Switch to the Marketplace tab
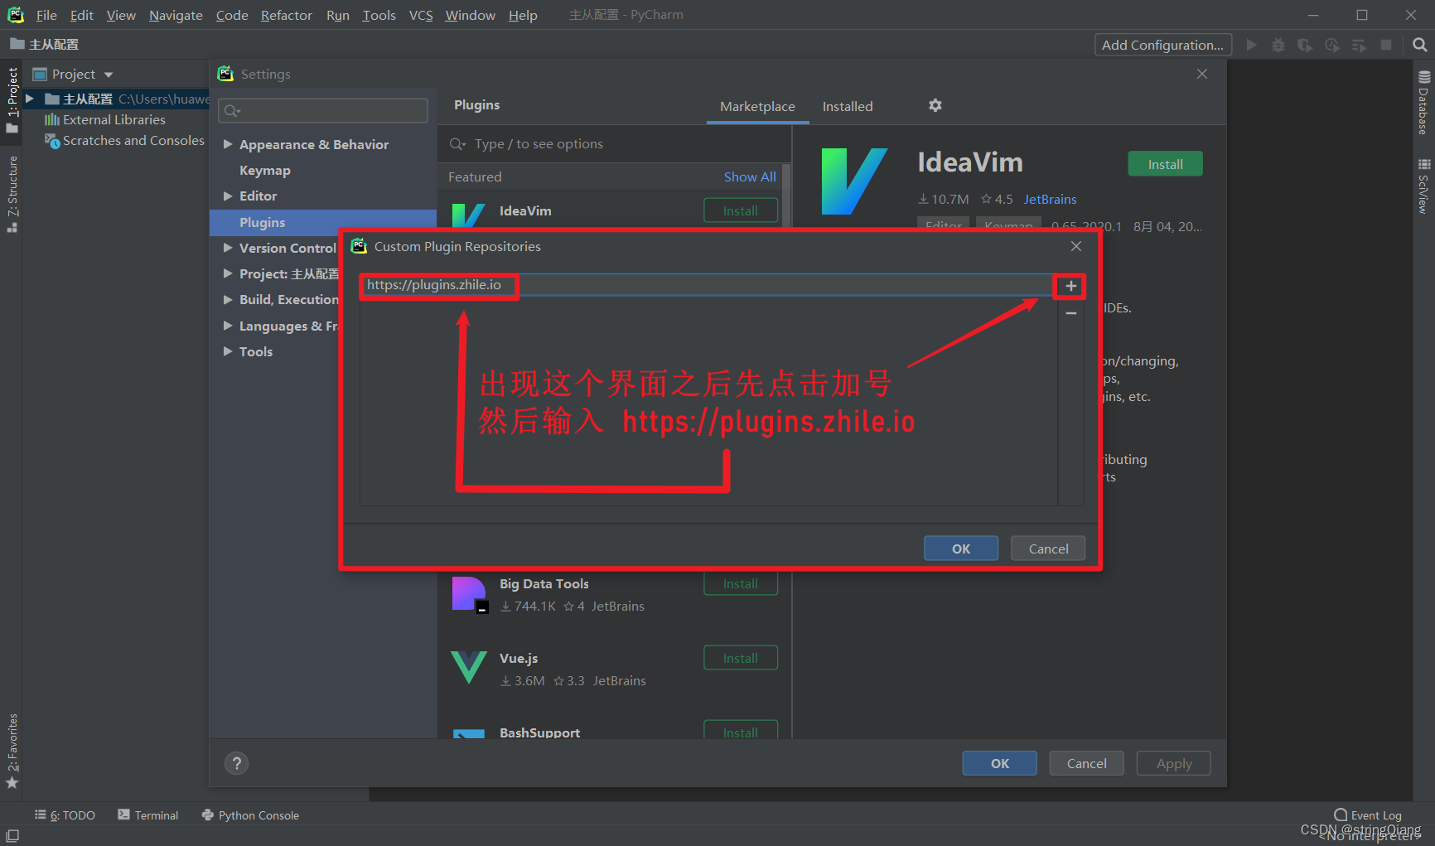This screenshot has width=1435, height=846. click(757, 106)
